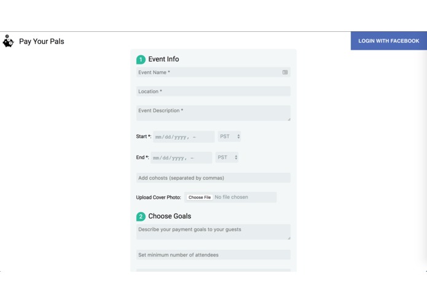Click the Pay Your Pals title link
This screenshot has height=303, width=427.
pos(42,41)
